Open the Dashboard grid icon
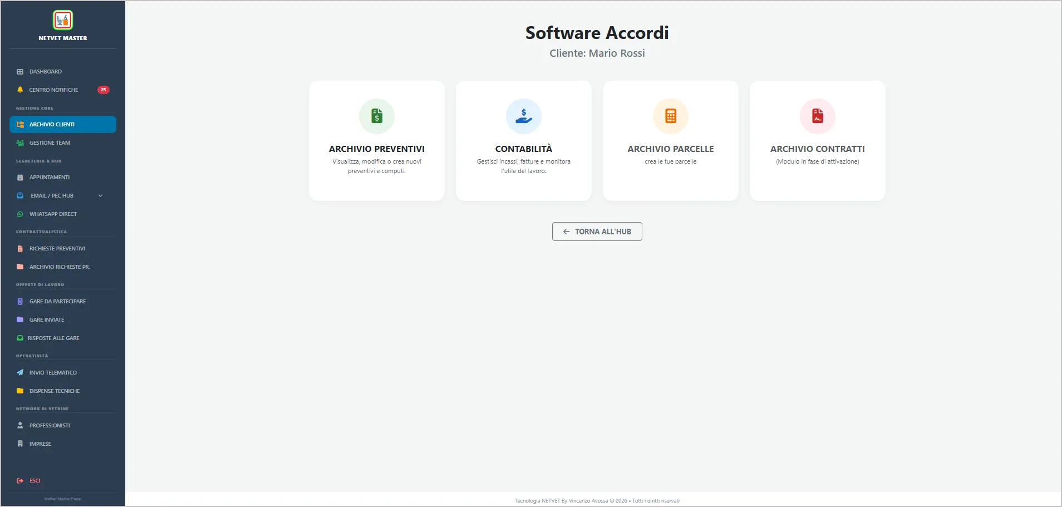Viewport: 1062px width, 507px height. tap(20, 72)
